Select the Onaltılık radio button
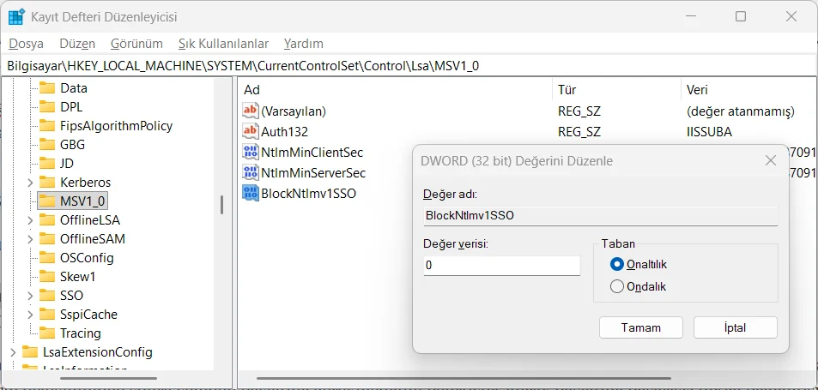 616,265
